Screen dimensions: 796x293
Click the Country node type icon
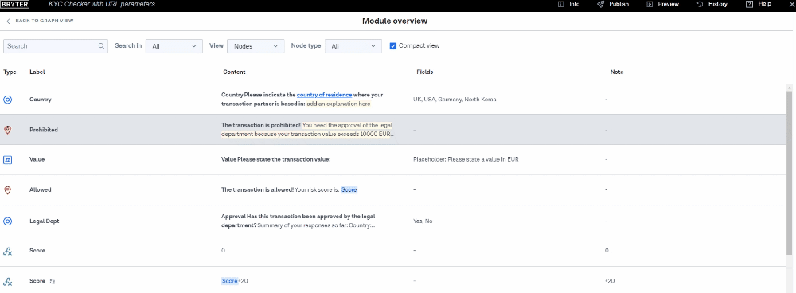[x=8, y=100]
